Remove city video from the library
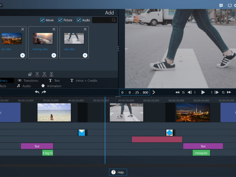The width and height of the screenshot is (236, 177). click(23, 29)
